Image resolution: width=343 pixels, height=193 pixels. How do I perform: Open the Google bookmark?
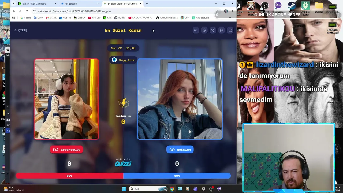tap(26, 18)
